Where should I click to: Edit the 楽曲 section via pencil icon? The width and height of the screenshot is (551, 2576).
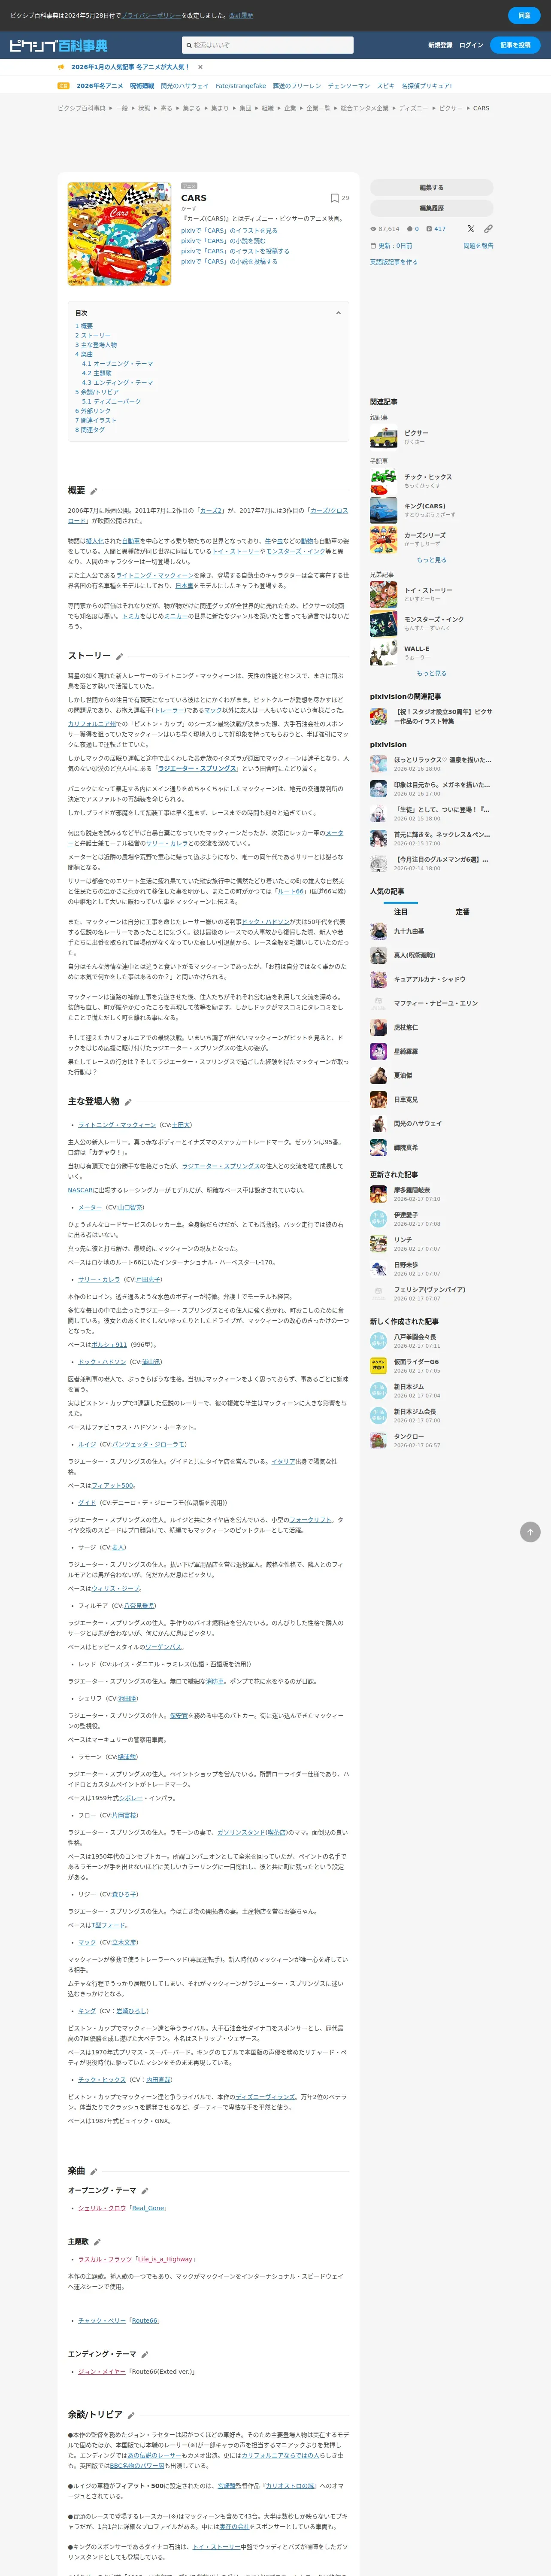pos(93,2172)
